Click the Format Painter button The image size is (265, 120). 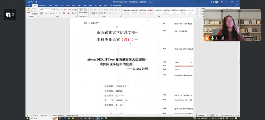(x=34, y=14)
